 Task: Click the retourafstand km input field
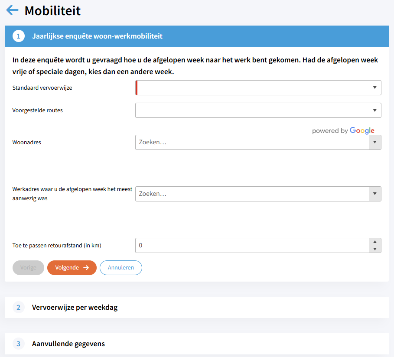pyautogui.click(x=251, y=245)
